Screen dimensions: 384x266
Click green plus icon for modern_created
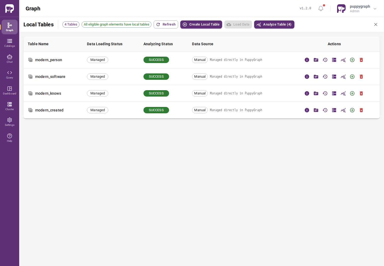(352, 110)
